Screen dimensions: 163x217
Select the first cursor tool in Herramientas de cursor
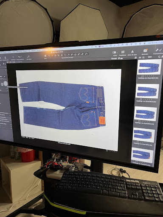pos(49,56)
